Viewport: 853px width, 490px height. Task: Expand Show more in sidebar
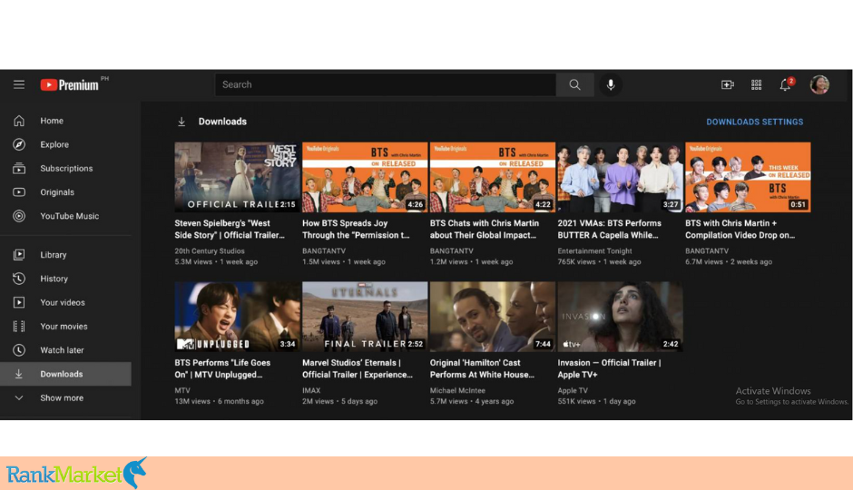61,397
